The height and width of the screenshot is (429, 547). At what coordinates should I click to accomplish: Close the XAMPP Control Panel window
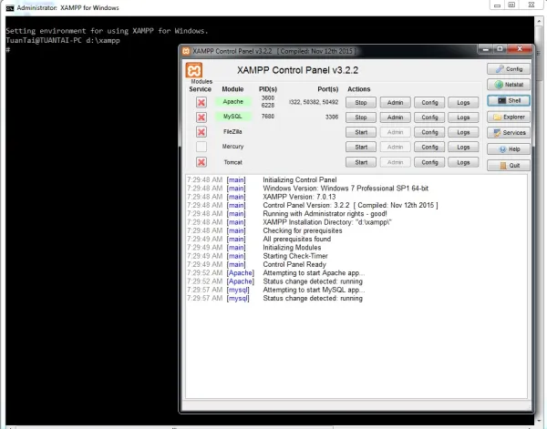520,49
